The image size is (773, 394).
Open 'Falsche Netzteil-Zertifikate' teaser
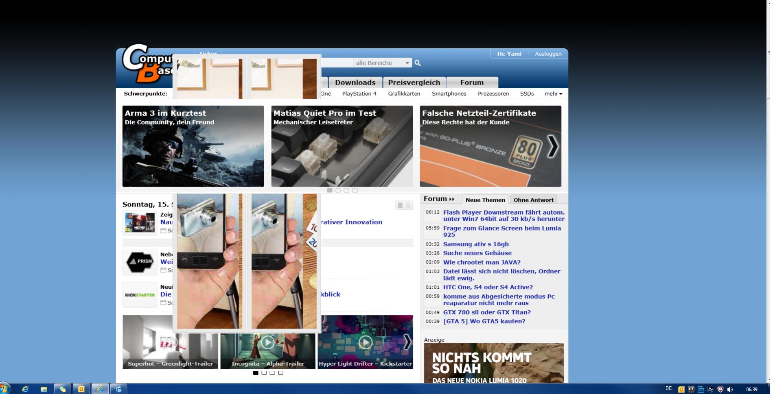coord(491,146)
